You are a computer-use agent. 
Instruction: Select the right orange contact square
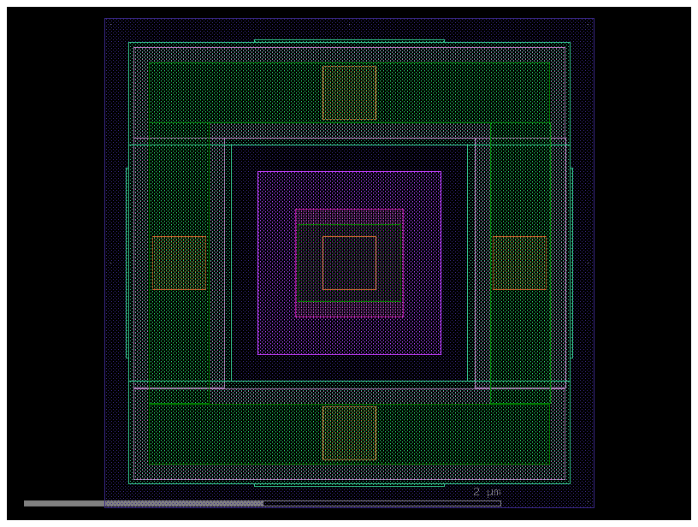pos(519,263)
